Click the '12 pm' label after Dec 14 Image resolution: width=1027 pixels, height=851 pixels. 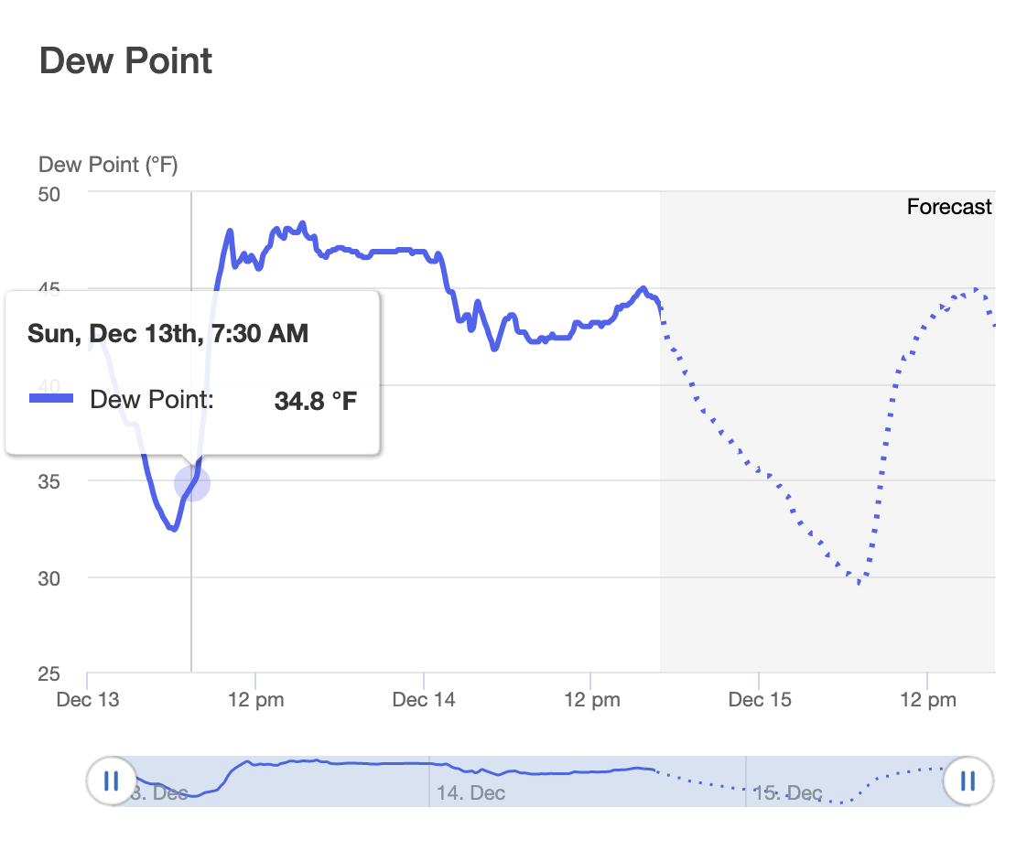pos(591,700)
